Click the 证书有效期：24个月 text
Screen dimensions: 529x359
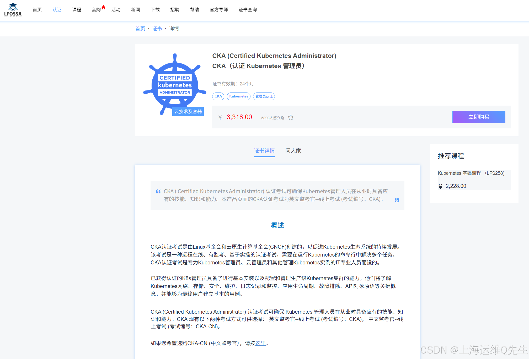pyautogui.click(x=233, y=84)
